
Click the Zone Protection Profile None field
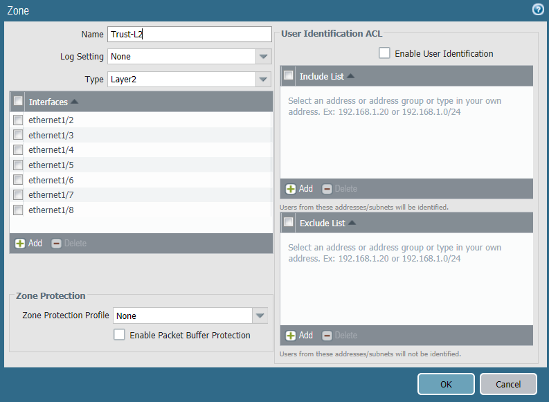point(182,316)
